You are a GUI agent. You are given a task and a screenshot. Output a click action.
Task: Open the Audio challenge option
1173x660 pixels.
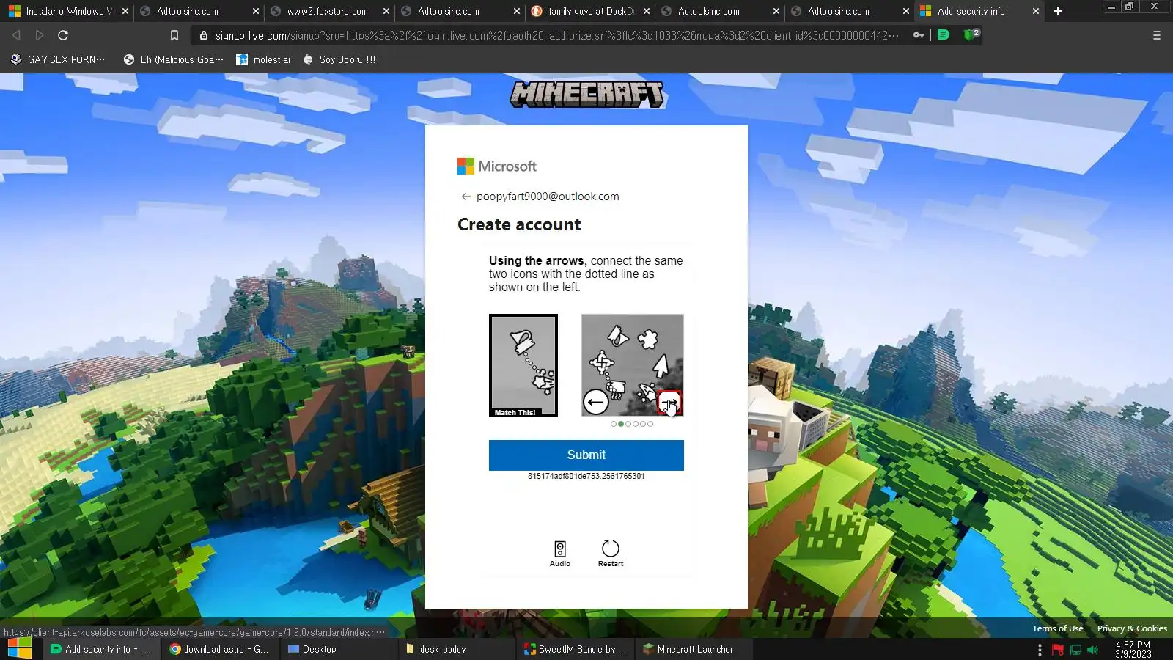[x=559, y=554]
